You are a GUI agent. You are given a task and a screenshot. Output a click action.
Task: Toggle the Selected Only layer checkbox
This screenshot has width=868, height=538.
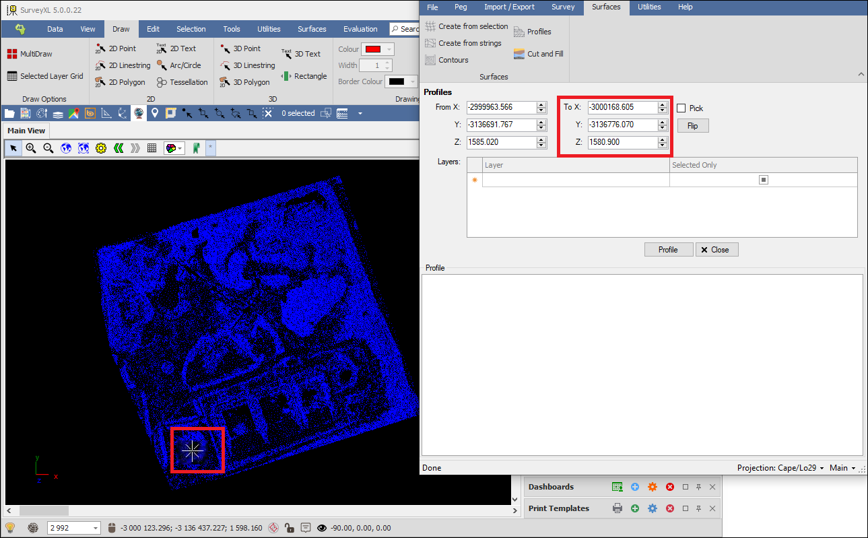click(x=763, y=180)
